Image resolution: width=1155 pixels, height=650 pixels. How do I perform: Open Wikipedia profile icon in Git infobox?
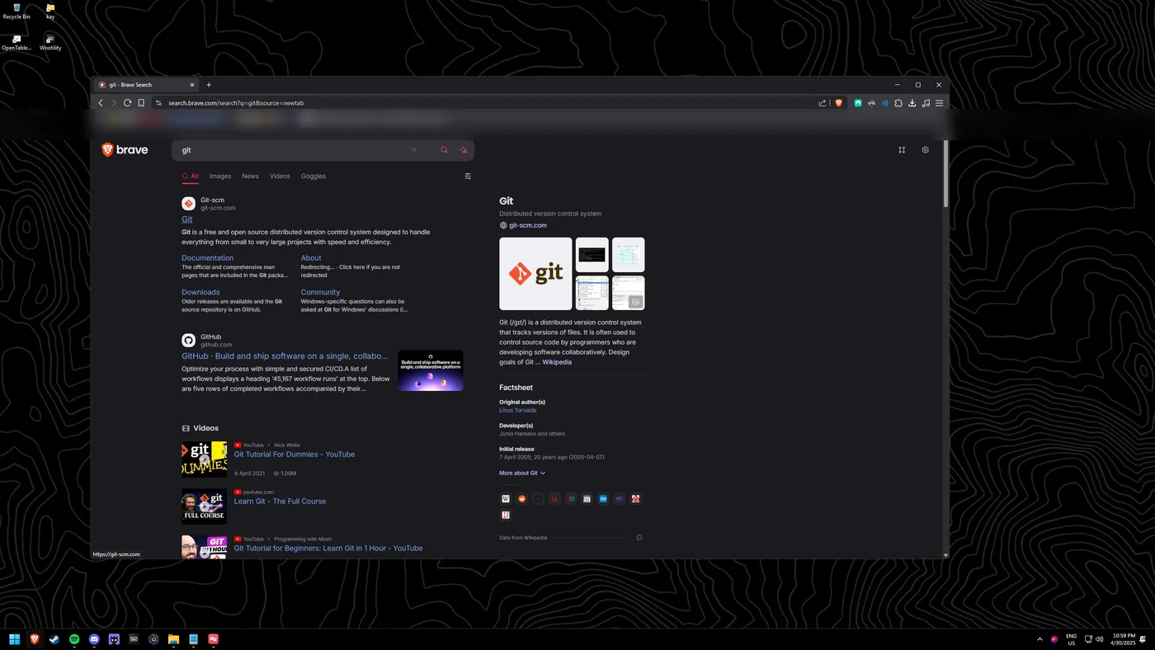click(506, 499)
